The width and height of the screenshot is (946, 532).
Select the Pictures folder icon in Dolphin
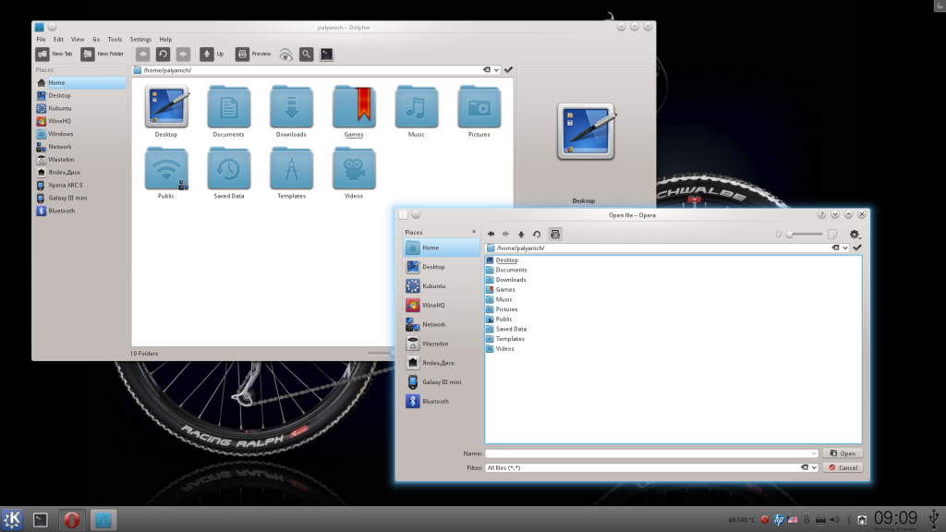click(479, 112)
